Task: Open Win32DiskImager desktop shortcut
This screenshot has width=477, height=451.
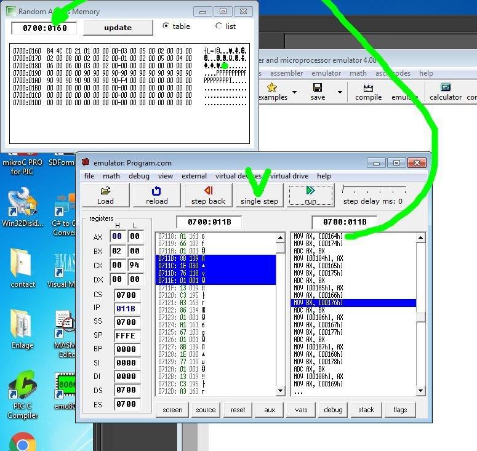Action: click(x=22, y=207)
